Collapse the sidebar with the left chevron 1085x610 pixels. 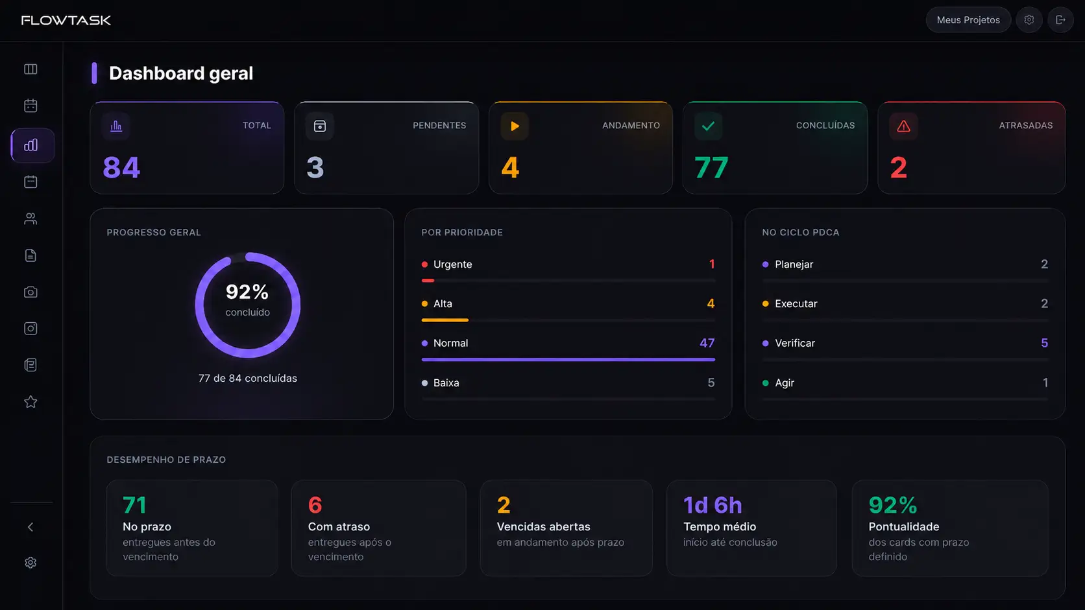[x=30, y=527]
